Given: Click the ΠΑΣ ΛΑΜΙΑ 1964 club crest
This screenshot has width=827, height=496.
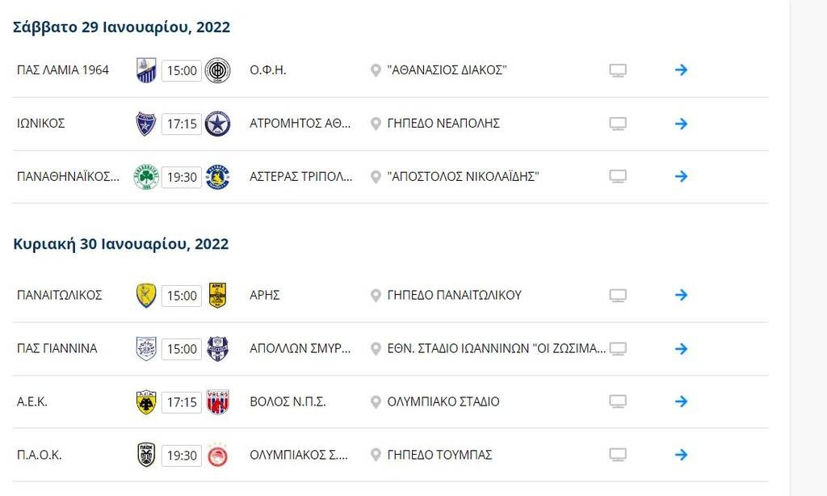Looking at the screenshot, I should coord(146,69).
